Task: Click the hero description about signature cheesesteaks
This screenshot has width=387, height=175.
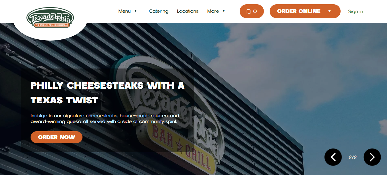Action: [105, 119]
